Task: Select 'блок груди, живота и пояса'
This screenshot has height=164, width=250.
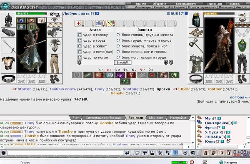Action: pyautogui.click(x=118, y=40)
